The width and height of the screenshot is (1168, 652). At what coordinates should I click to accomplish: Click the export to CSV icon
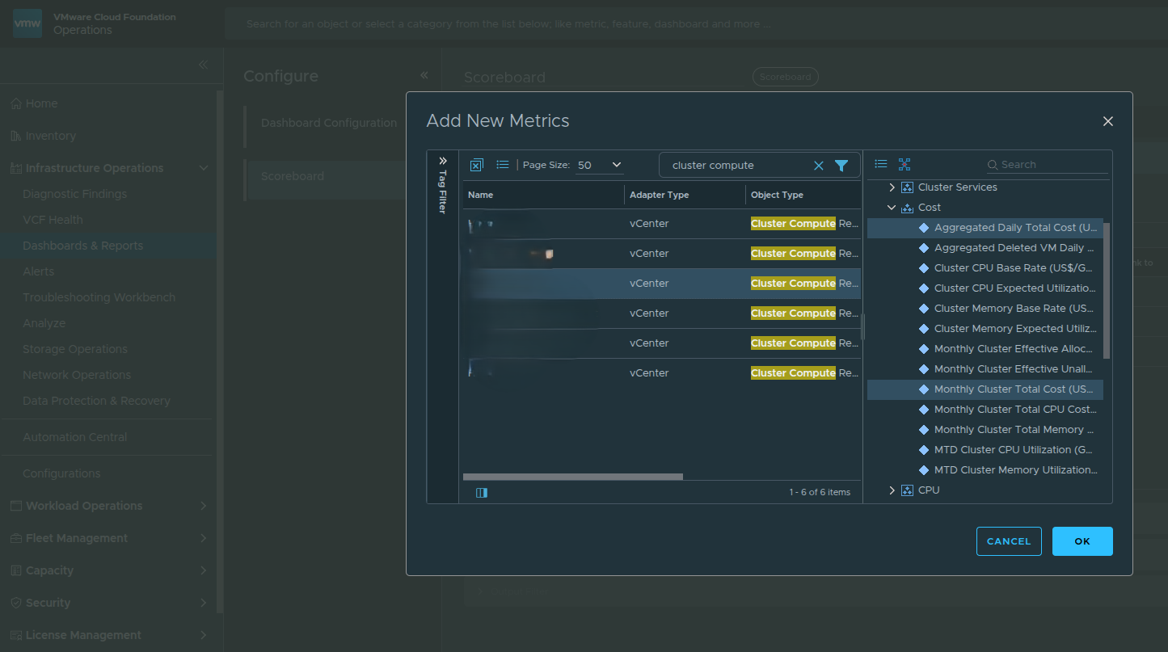click(476, 164)
